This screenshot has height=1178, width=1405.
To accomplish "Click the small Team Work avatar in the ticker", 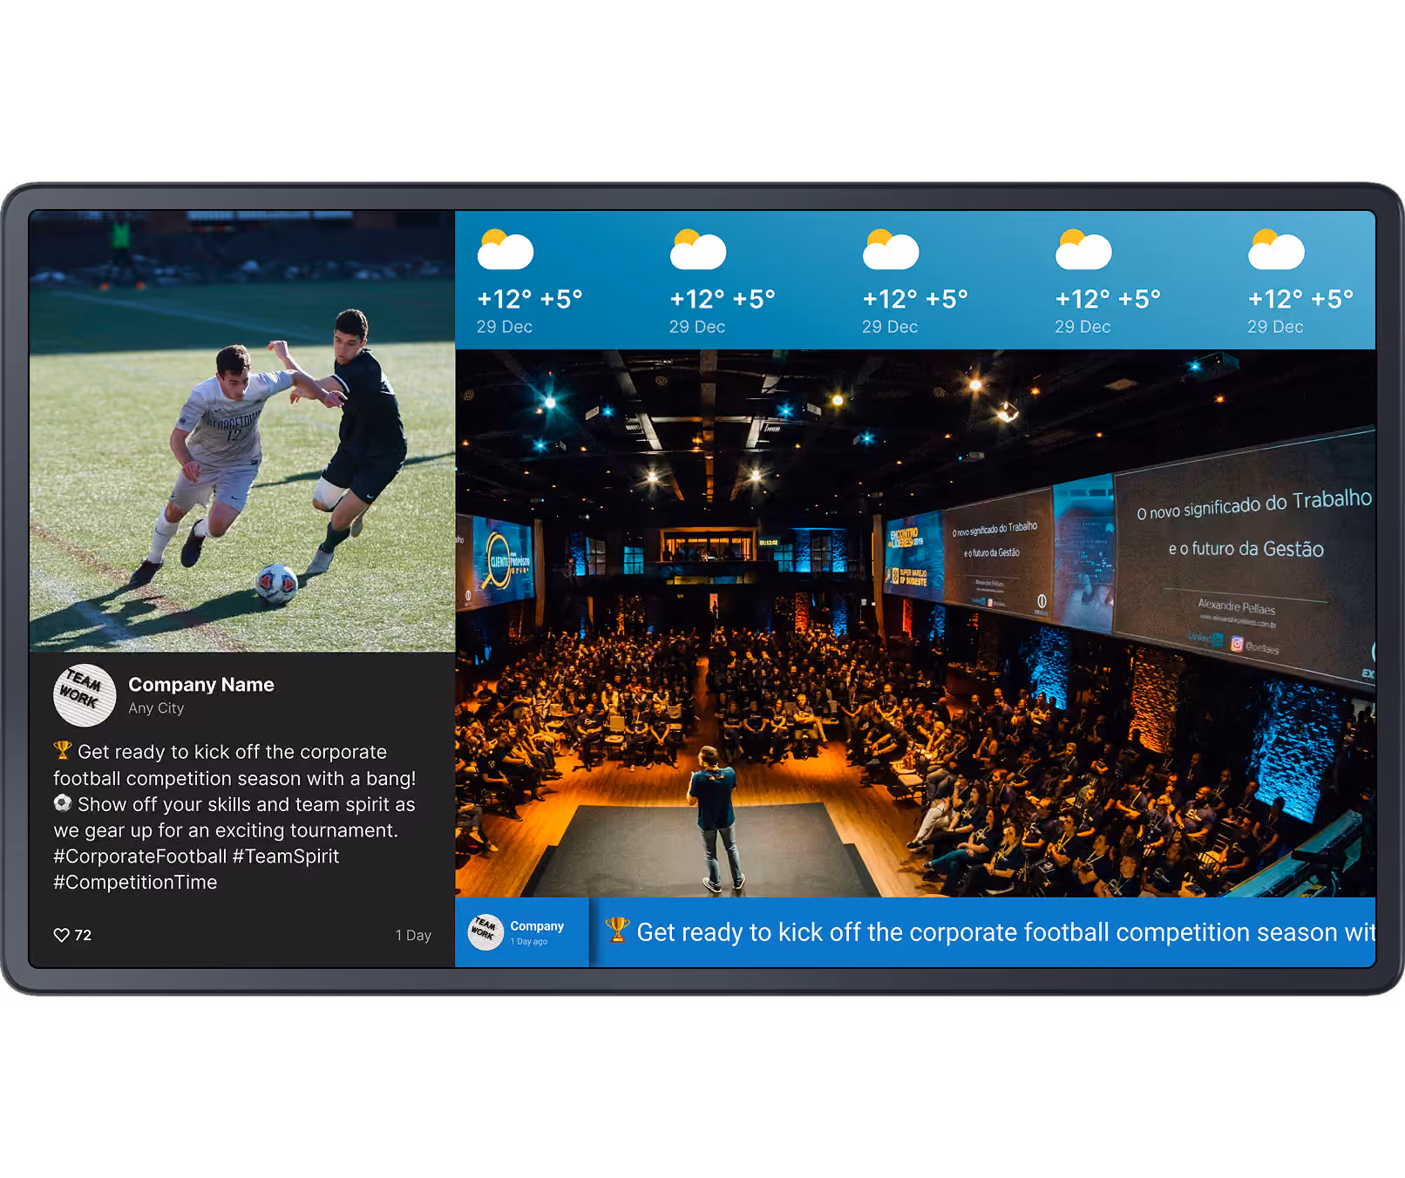I will point(485,931).
